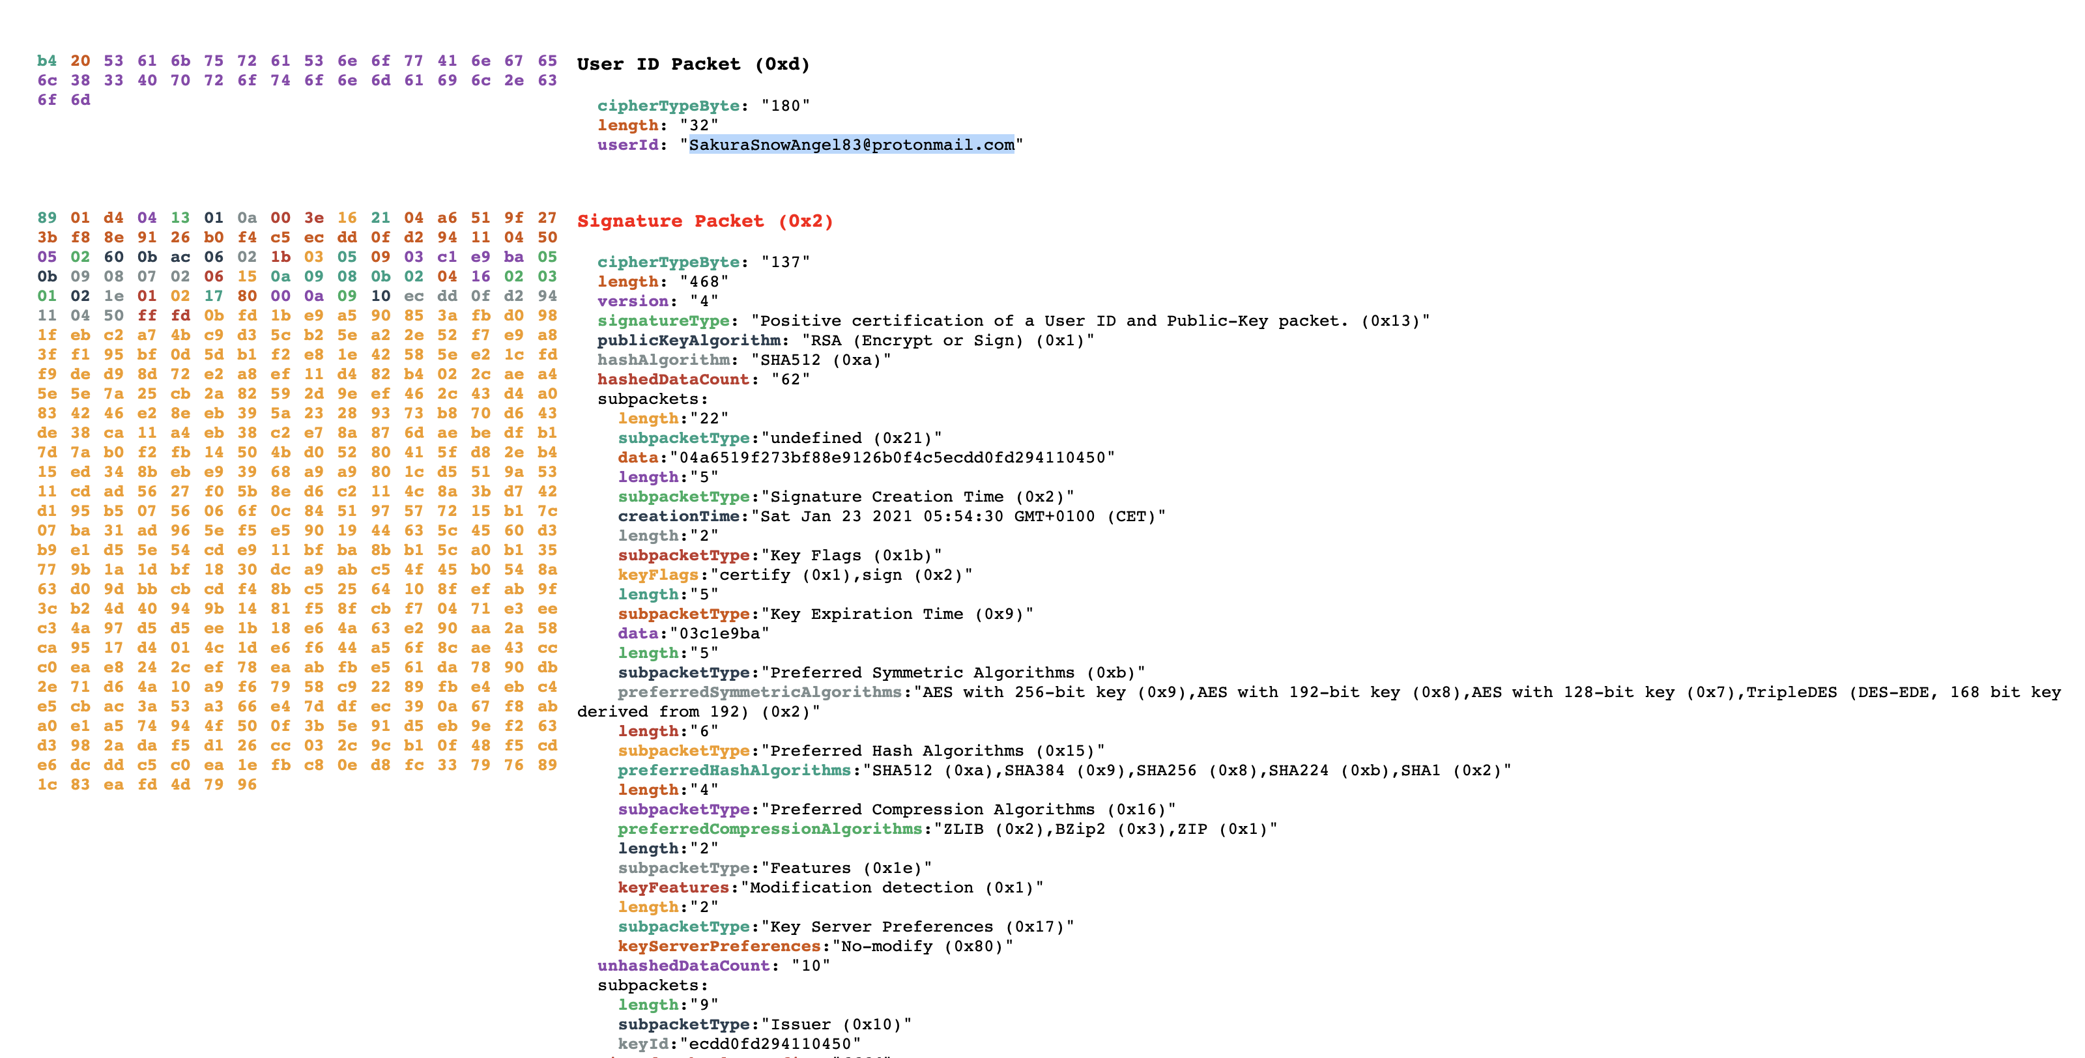This screenshot has width=2085, height=1058.
Task: Click the unhashedDataCount "10" field
Action: (714, 965)
